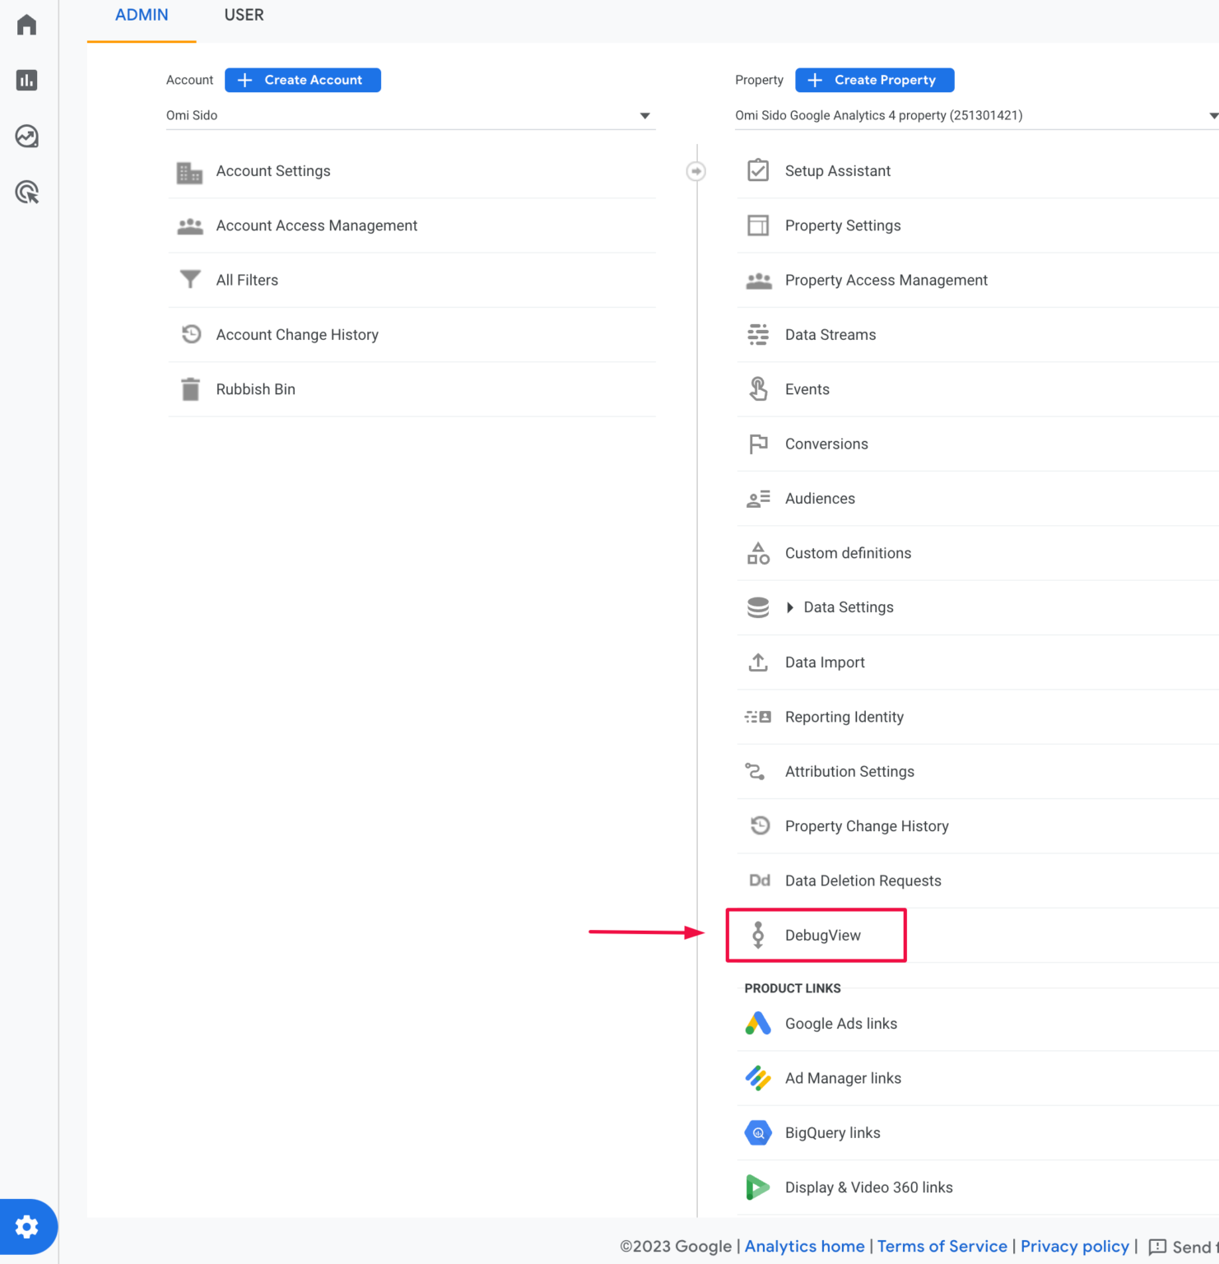Select the ADMIN tab
This screenshot has height=1264, width=1219.
pos(141,14)
